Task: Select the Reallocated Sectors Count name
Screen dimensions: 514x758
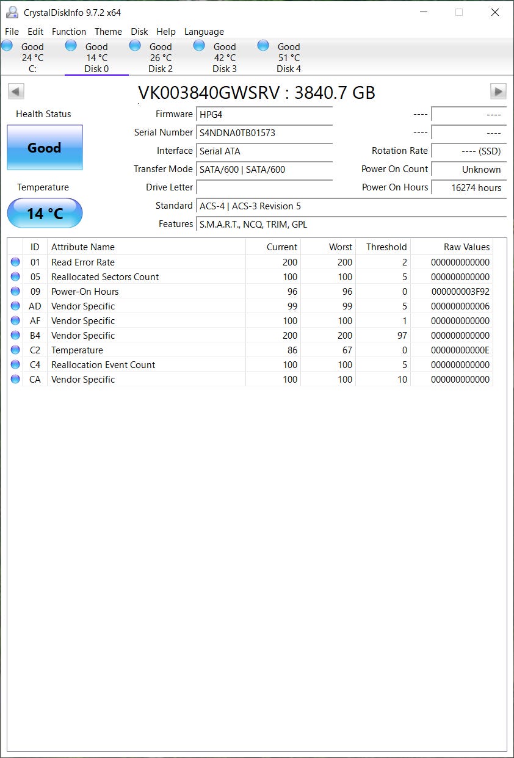Action: [x=105, y=277]
